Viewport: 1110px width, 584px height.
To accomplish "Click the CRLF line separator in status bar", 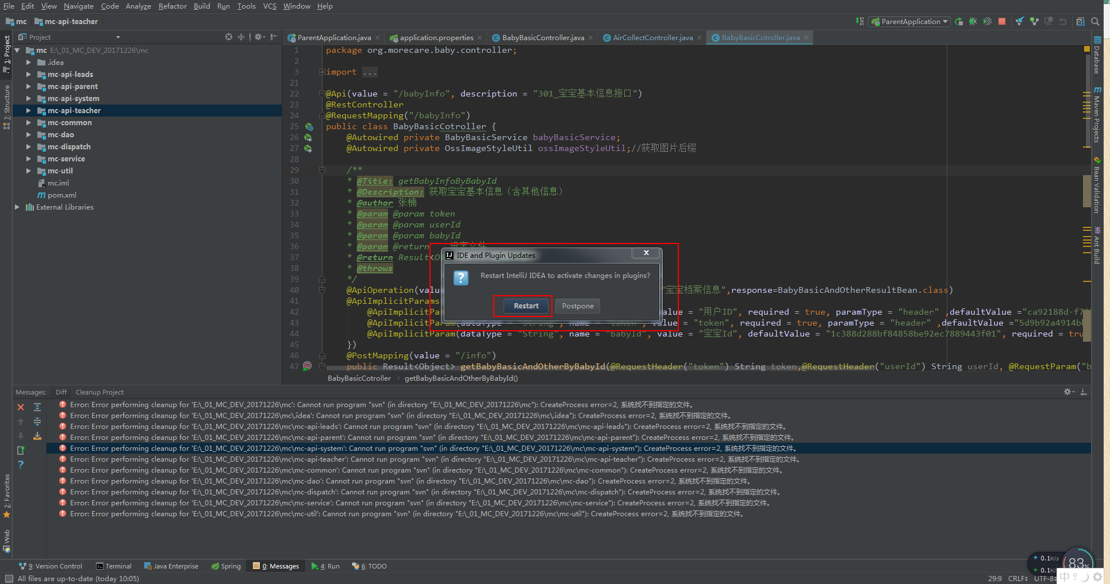I will click(1018, 578).
